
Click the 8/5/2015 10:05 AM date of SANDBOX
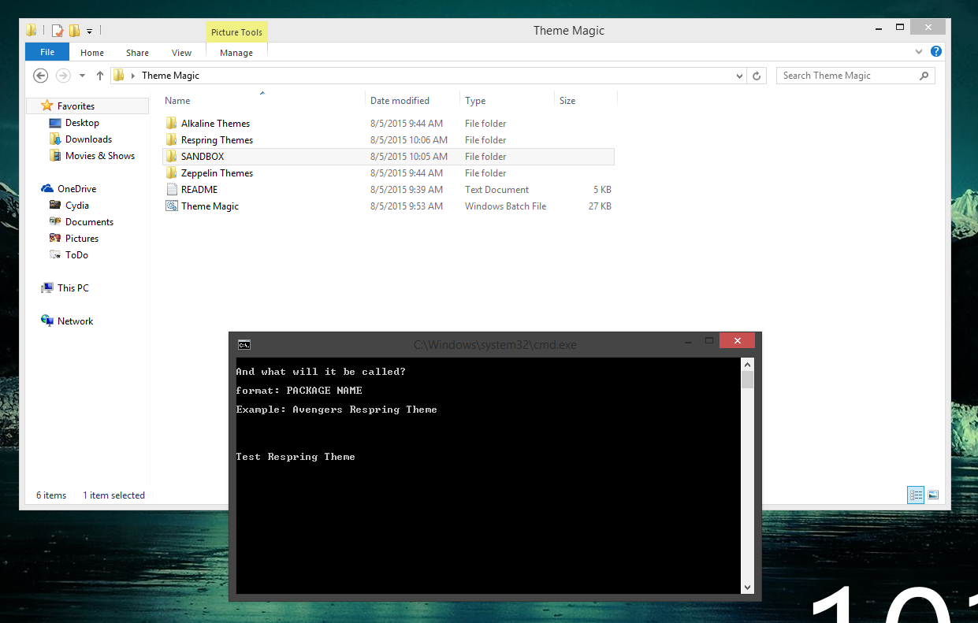click(408, 157)
